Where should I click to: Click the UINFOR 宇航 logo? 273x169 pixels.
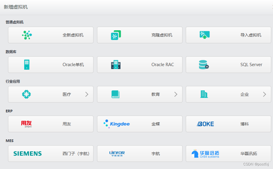point(117,154)
